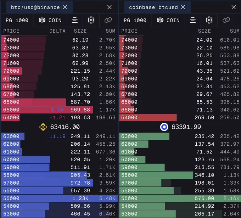The width and height of the screenshot is (241, 218).
Task: Click Binance PRICE column header
Action: coord(11,31)
